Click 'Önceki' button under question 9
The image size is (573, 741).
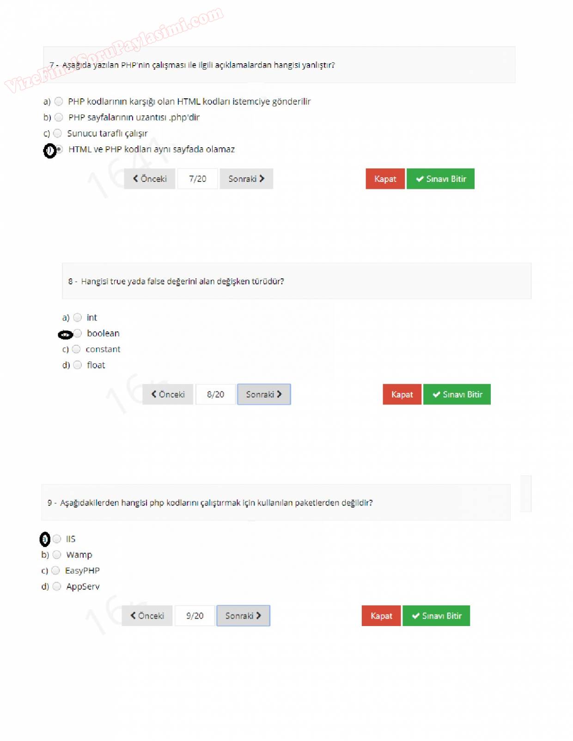pos(147,616)
